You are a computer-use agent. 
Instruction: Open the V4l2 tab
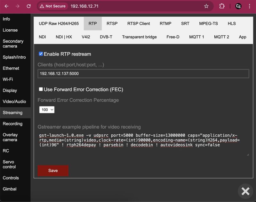(x=86, y=37)
